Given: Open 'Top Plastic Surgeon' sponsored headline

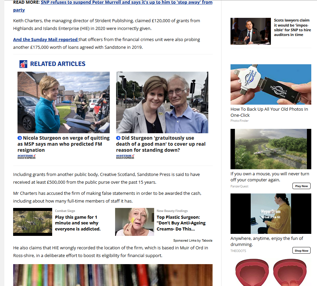Looking at the screenshot, I should 181,223.
